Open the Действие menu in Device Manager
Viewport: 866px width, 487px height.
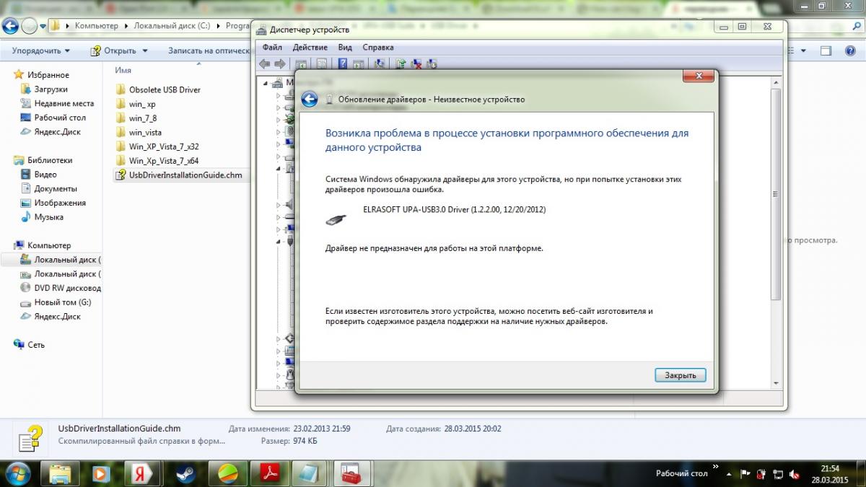310,47
